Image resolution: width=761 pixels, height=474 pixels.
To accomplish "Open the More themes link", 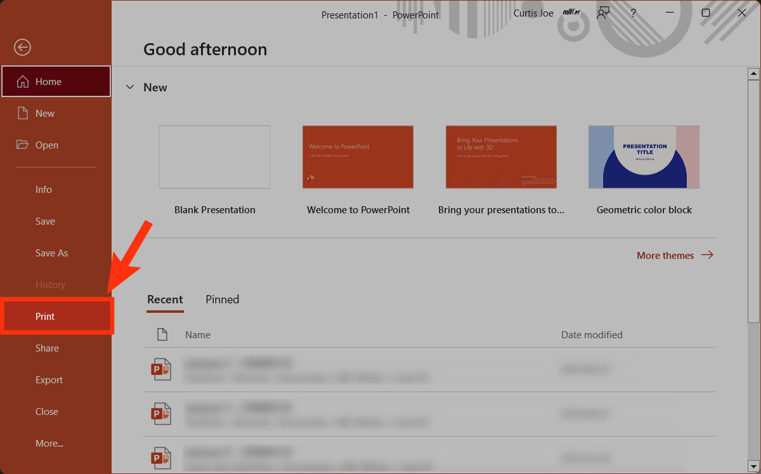I will tap(675, 255).
